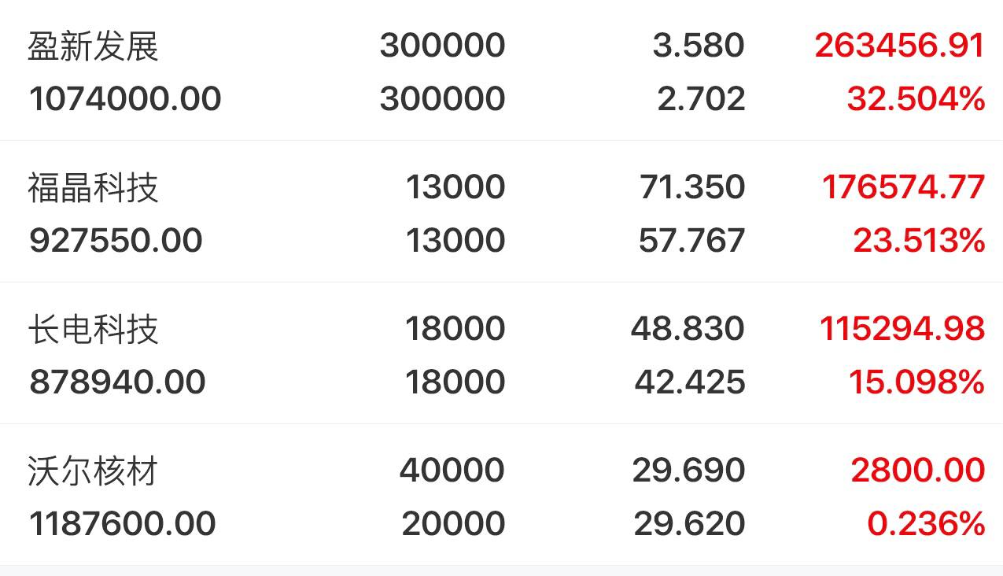1003x576 pixels.
Task: Tap the 15.098% gain percentage
Action: 916,382
